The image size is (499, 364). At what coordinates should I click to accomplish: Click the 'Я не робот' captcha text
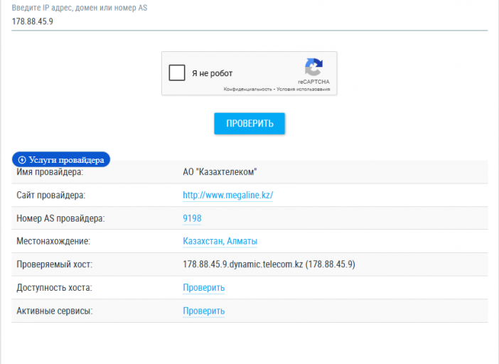(x=213, y=73)
